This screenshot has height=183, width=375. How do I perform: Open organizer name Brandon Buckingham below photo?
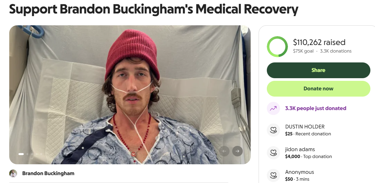(48, 173)
